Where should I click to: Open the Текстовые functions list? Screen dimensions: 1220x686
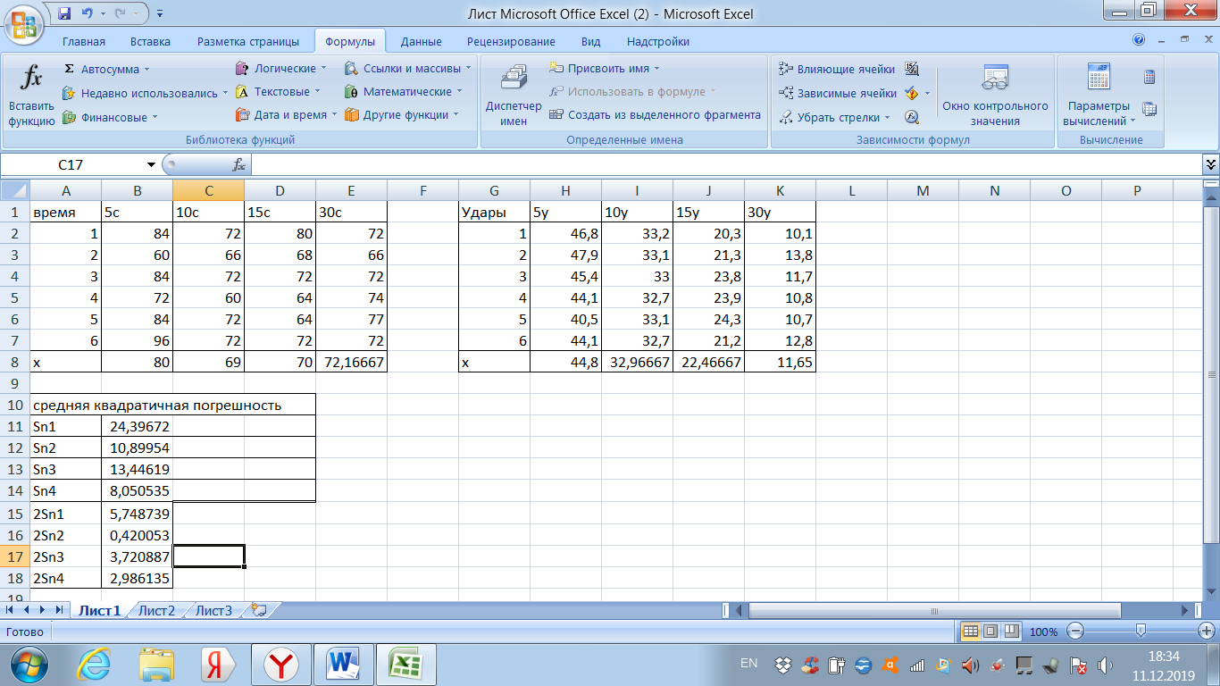click(278, 91)
